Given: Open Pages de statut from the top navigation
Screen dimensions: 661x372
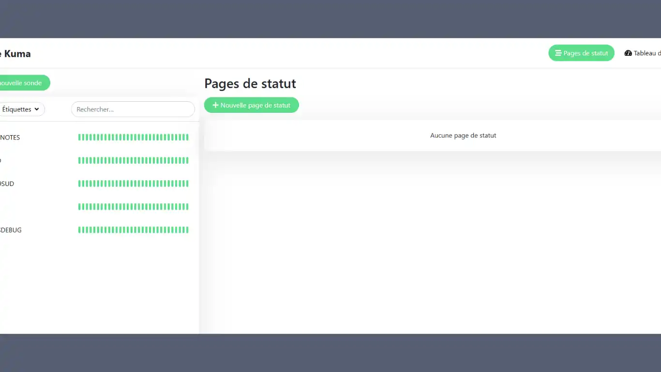Looking at the screenshot, I should pyautogui.click(x=581, y=53).
